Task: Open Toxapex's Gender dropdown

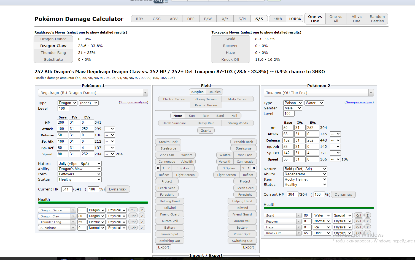Action: pos(293,108)
